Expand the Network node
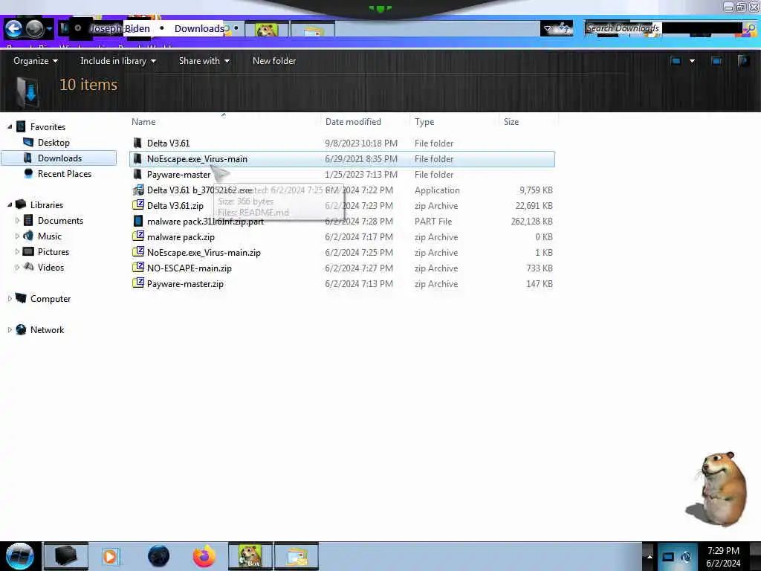This screenshot has height=571, width=761. pos(10,329)
